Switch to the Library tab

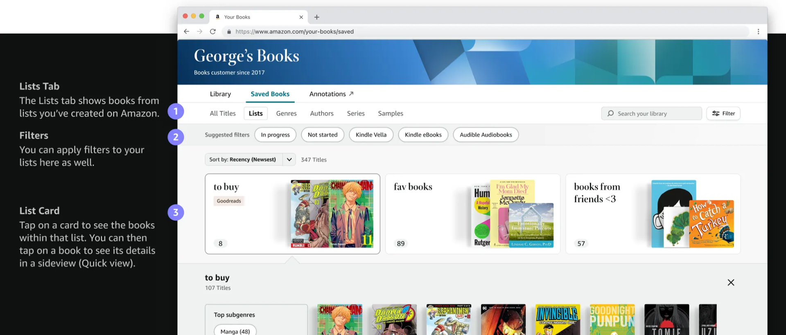pos(220,94)
